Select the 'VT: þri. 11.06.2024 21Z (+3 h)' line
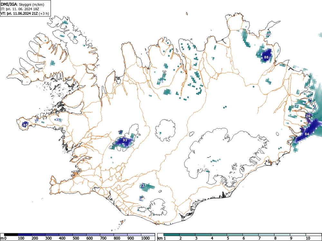322x241 pixels. (x=25, y=13)
